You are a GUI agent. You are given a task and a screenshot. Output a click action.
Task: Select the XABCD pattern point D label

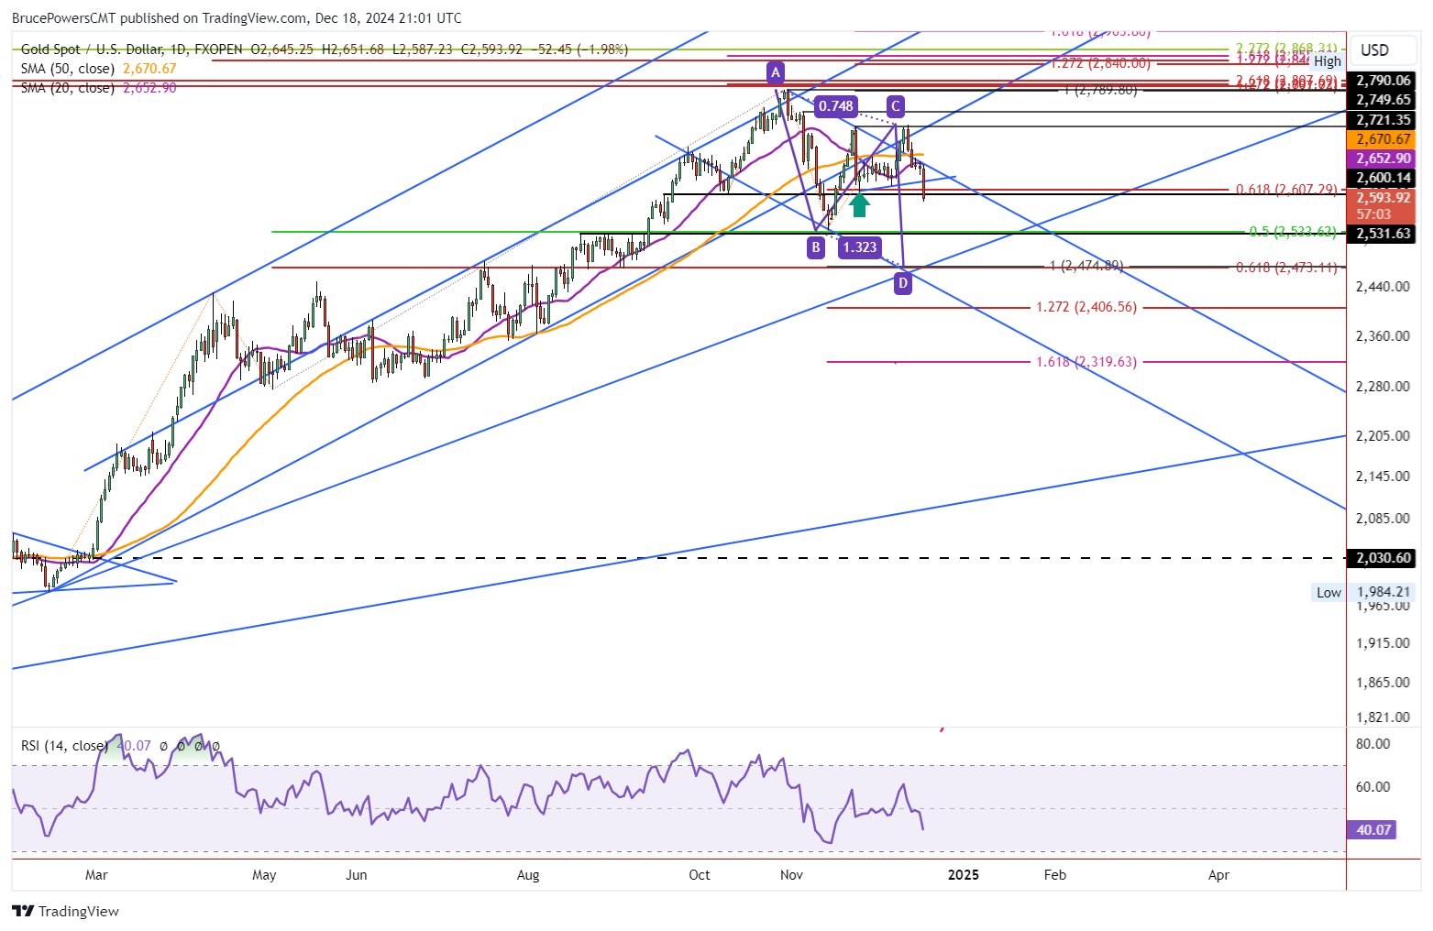pyautogui.click(x=903, y=283)
